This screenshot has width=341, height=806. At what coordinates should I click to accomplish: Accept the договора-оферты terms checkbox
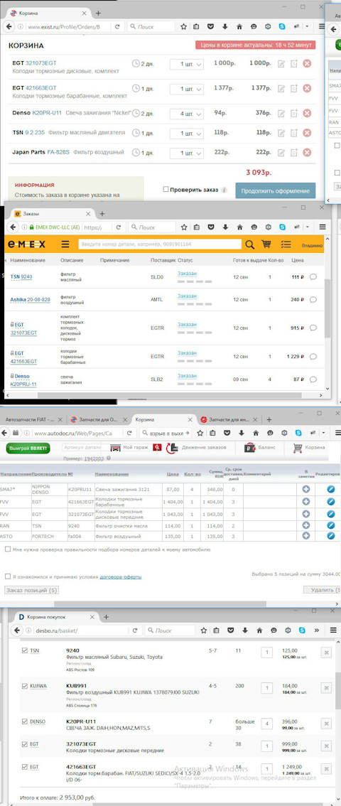[x=8, y=576]
